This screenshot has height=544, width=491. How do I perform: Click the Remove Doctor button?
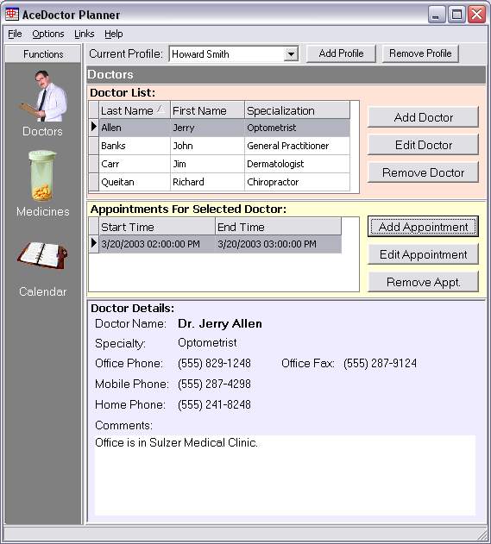[x=423, y=172]
